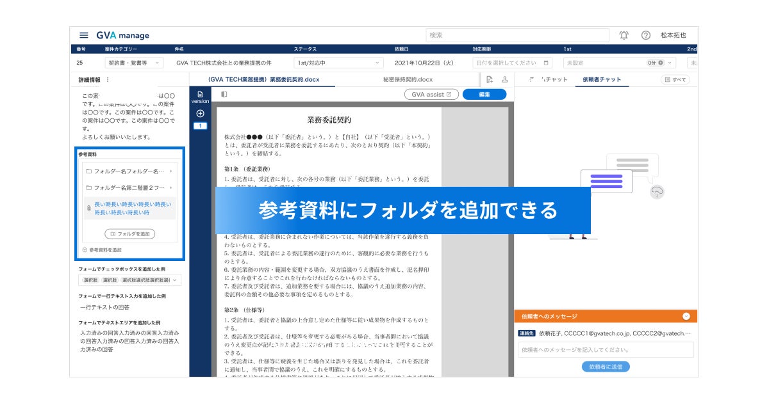Expand the second folder フォルダー名第二階層 arrow

(x=171, y=188)
